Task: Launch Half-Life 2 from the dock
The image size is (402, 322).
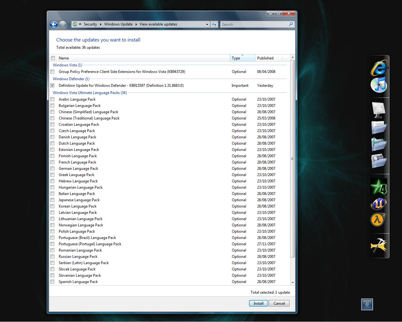Action: click(379, 220)
